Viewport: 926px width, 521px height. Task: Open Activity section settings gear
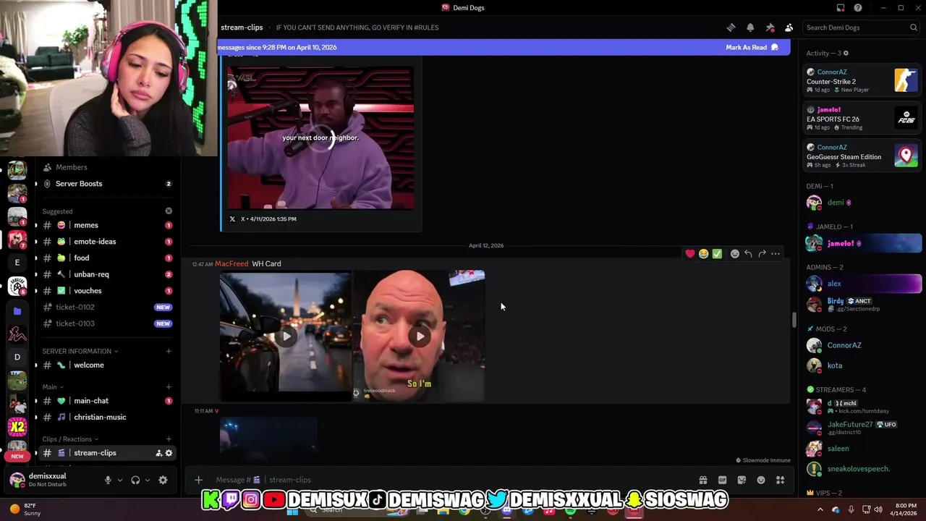[846, 53]
